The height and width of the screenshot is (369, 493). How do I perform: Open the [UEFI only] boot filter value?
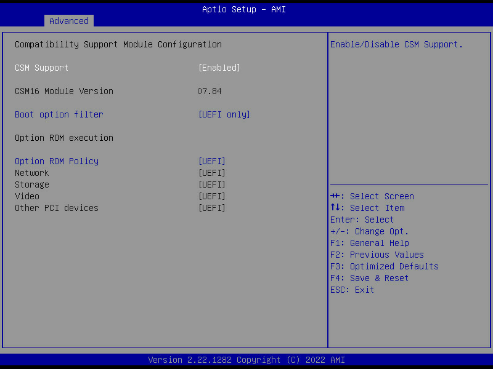[224, 114]
